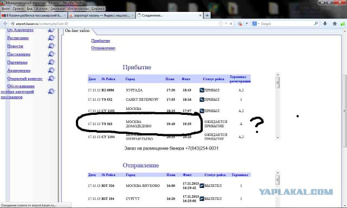This screenshot has width=347, height=208.
Task: Click the arrivals table scroll-down arrow
Action: [278, 138]
